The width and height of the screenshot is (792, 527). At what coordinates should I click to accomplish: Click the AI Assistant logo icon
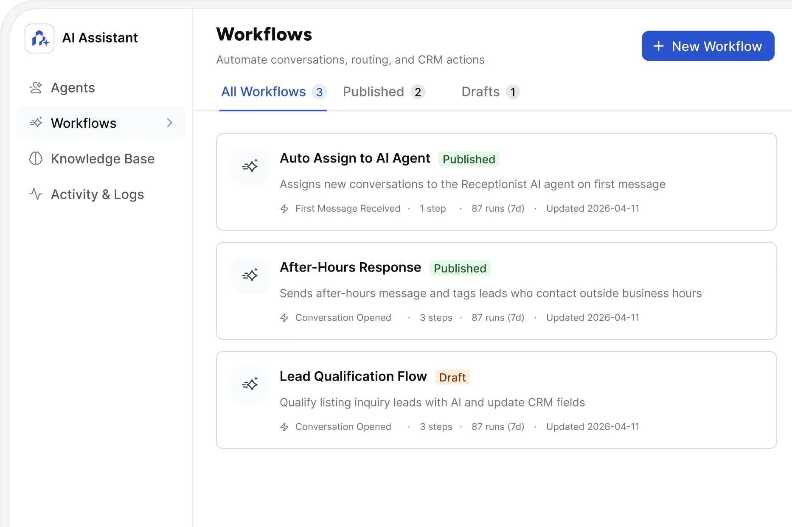39,39
